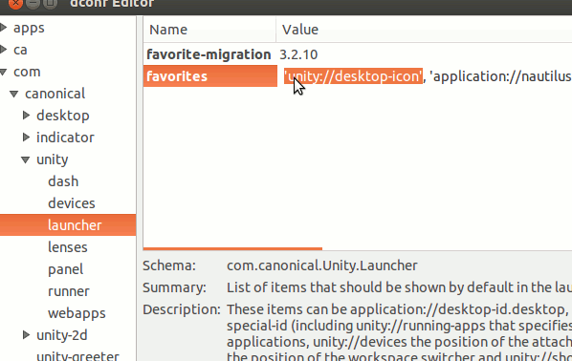The width and height of the screenshot is (572, 361).
Task: Expand the indicator subtree arrow
Action: 26,138
